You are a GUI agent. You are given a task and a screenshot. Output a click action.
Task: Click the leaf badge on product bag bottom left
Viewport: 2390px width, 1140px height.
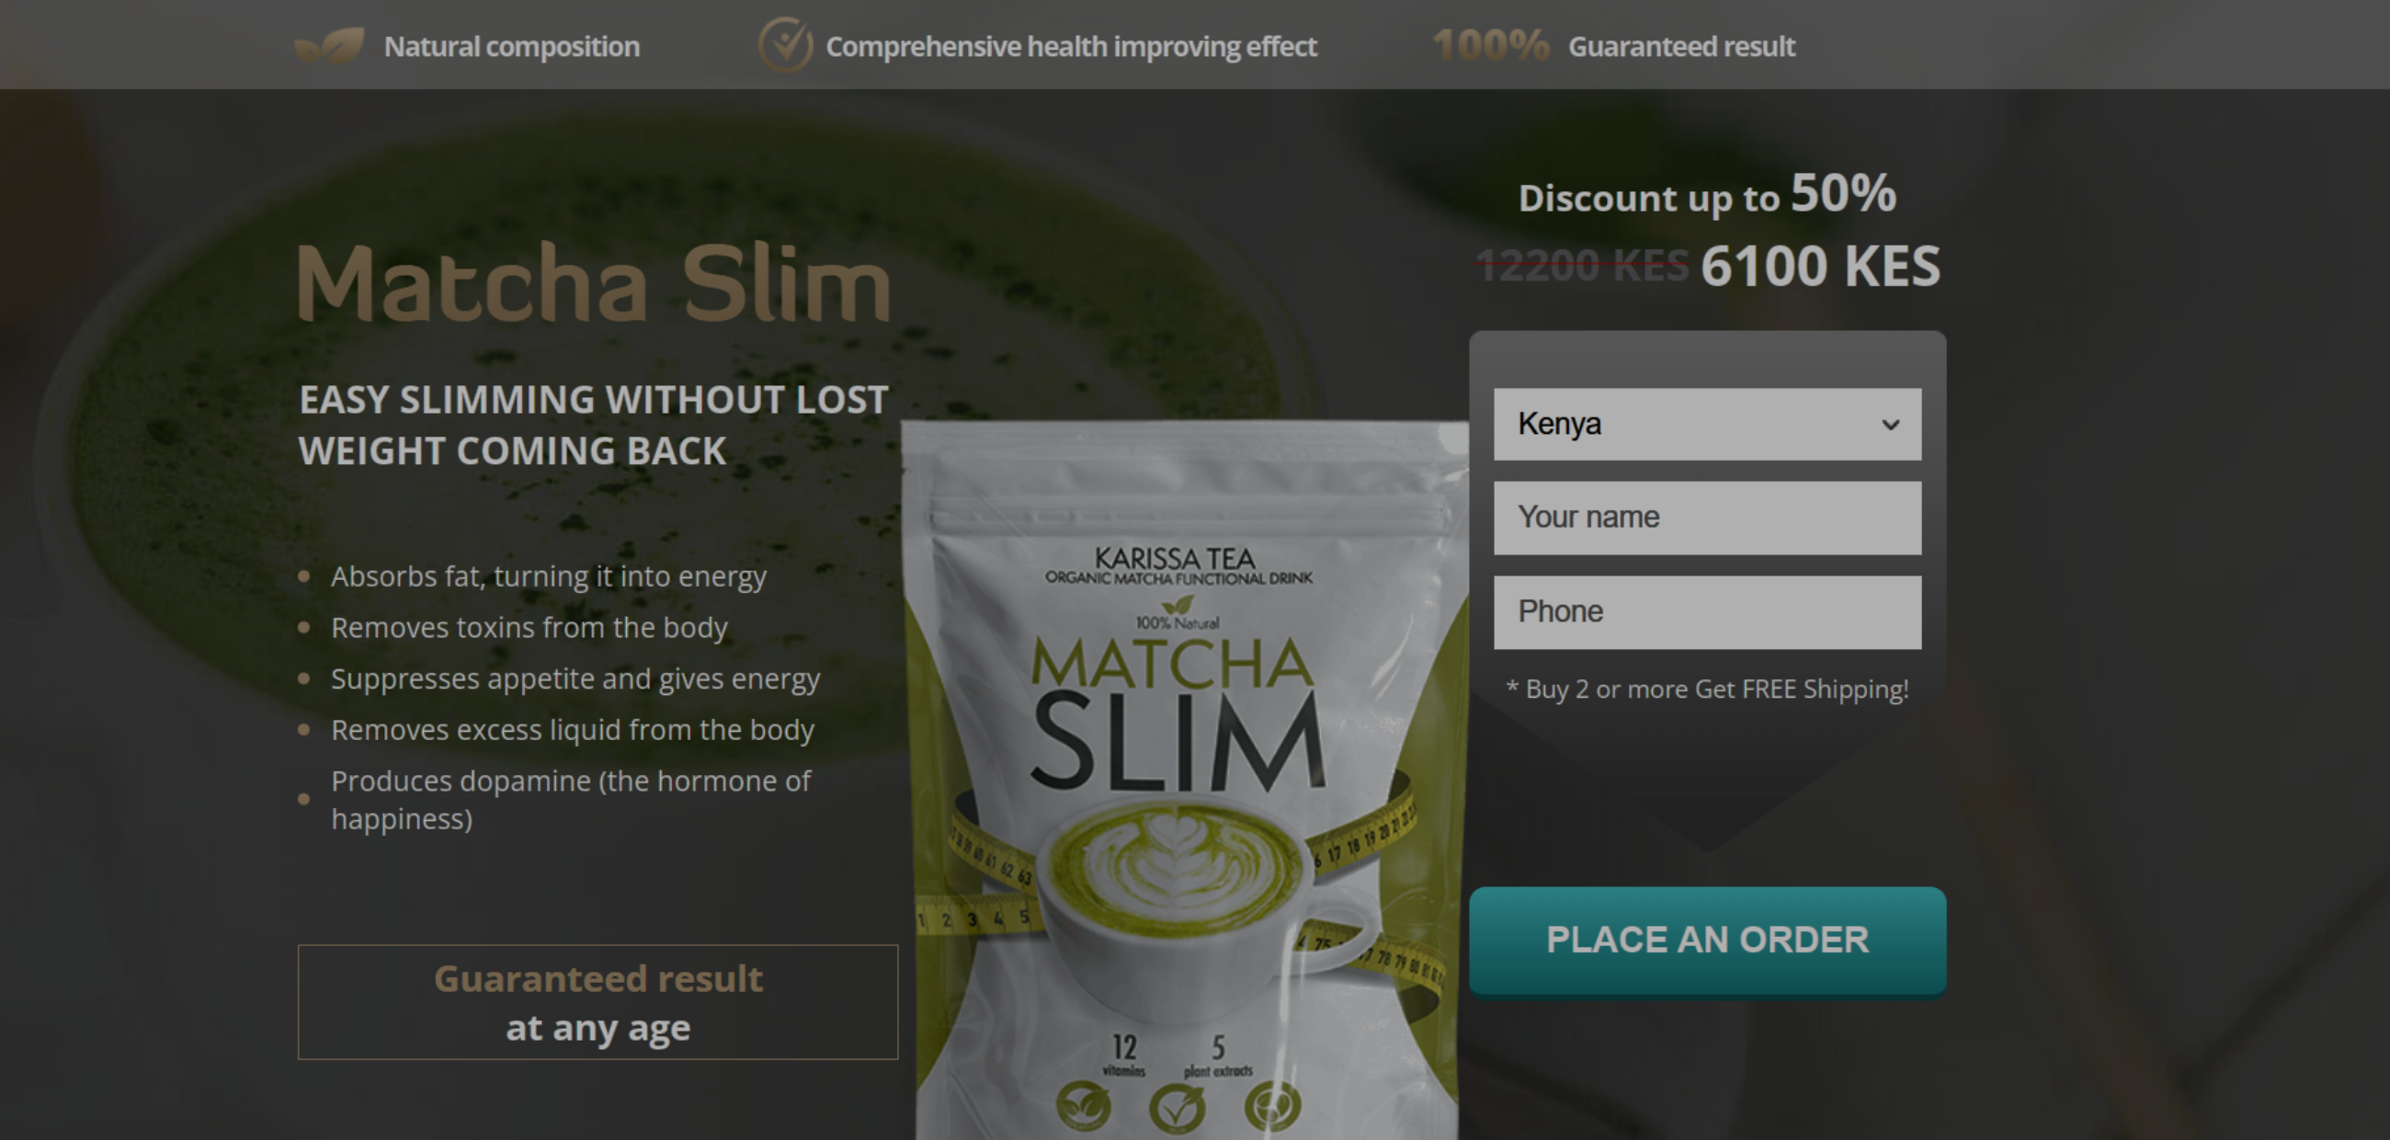[1083, 1106]
